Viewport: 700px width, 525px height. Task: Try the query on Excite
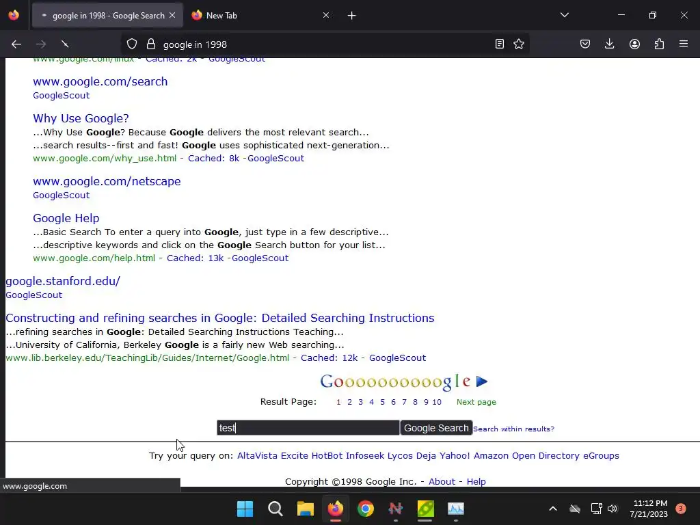pyautogui.click(x=294, y=456)
